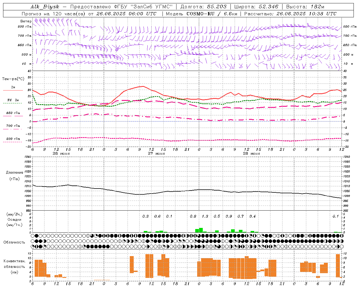Image resolution: width=358 pixels, height=286 pixels.
Task: Click the '27 июня' date label
Action: (x=156, y=154)
